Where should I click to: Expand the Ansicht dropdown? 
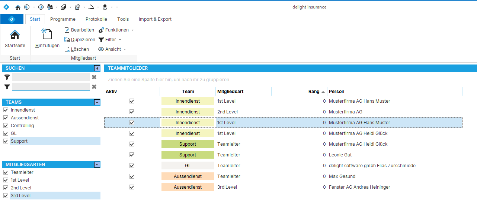tap(113, 49)
